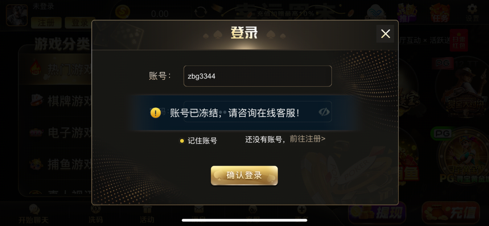The image size is (489, 226).
Task: Open the 前往注册 registration link
Action: (x=307, y=139)
